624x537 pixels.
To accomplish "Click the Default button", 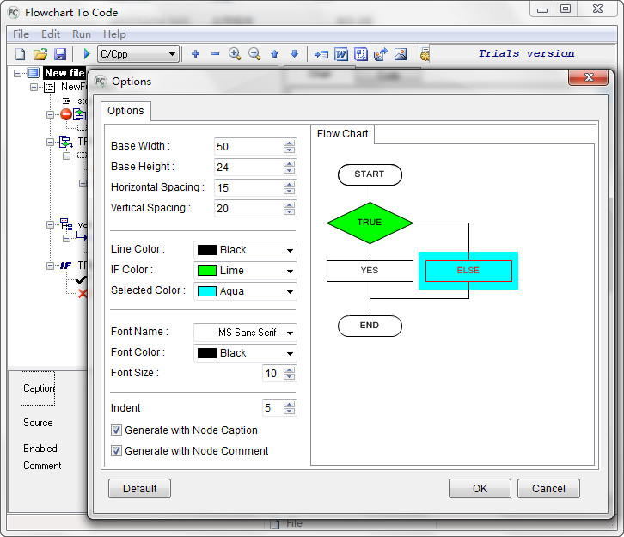I will pyautogui.click(x=140, y=489).
